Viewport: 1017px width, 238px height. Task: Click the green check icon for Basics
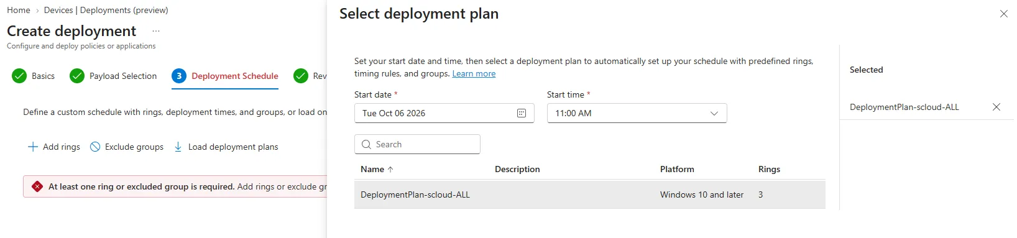19,76
